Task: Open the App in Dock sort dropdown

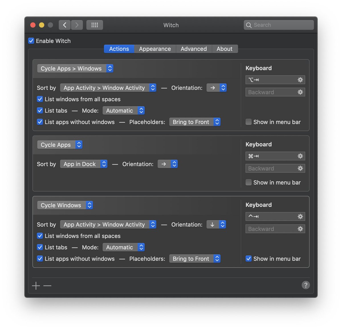Action: [84, 164]
